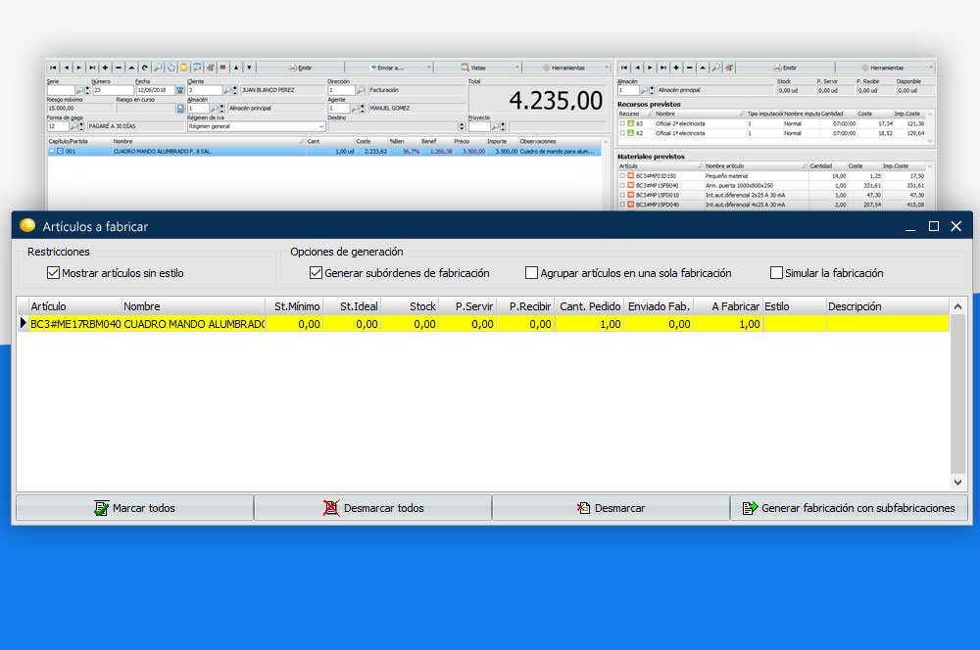Image resolution: width=980 pixels, height=650 pixels.
Task: Disable Generar subórdenes de fabricación
Action: 316,273
